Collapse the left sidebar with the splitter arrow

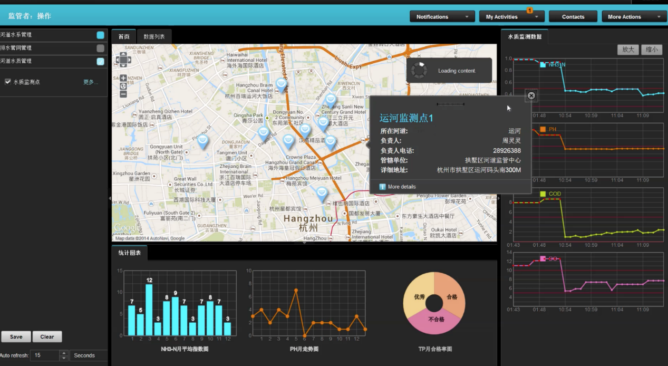(x=110, y=198)
